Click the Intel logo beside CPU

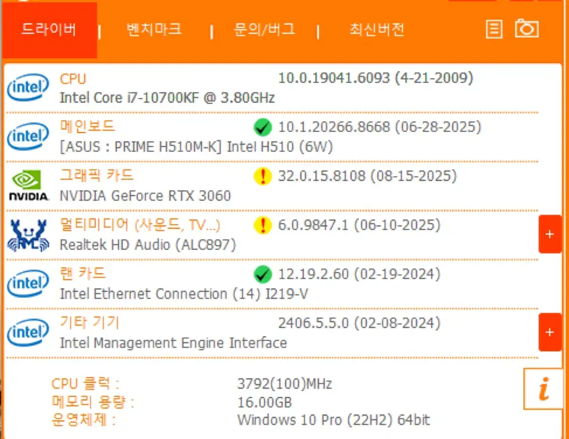(28, 88)
